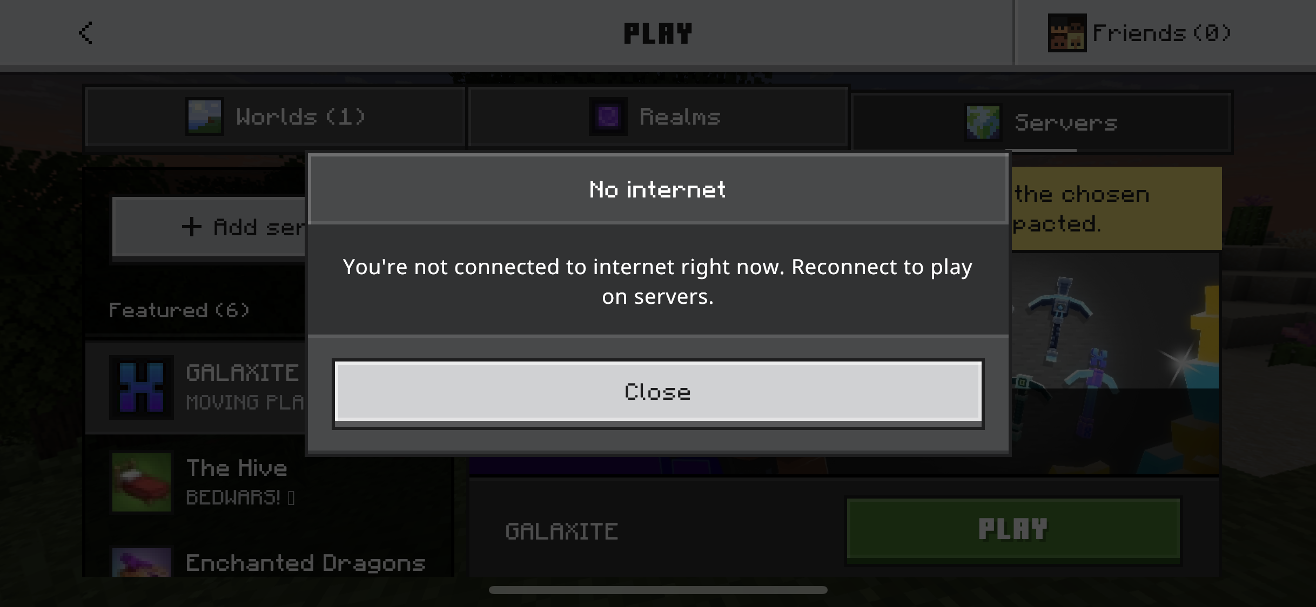Open the Servers tab

point(1041,122)
